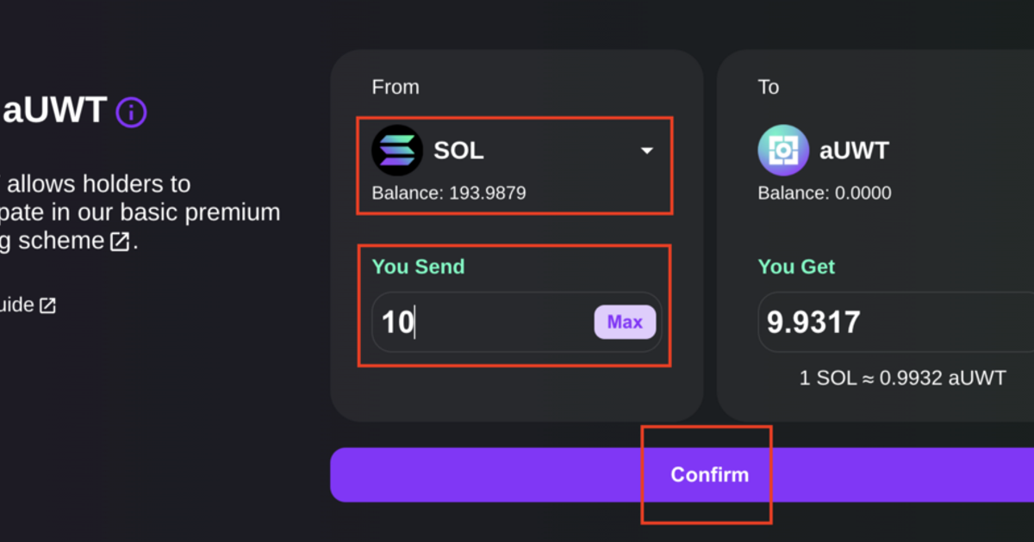Follow the premium "scheme" link text
The height and width of the screenshot is (542, 1034).
(x=60, y=241)
